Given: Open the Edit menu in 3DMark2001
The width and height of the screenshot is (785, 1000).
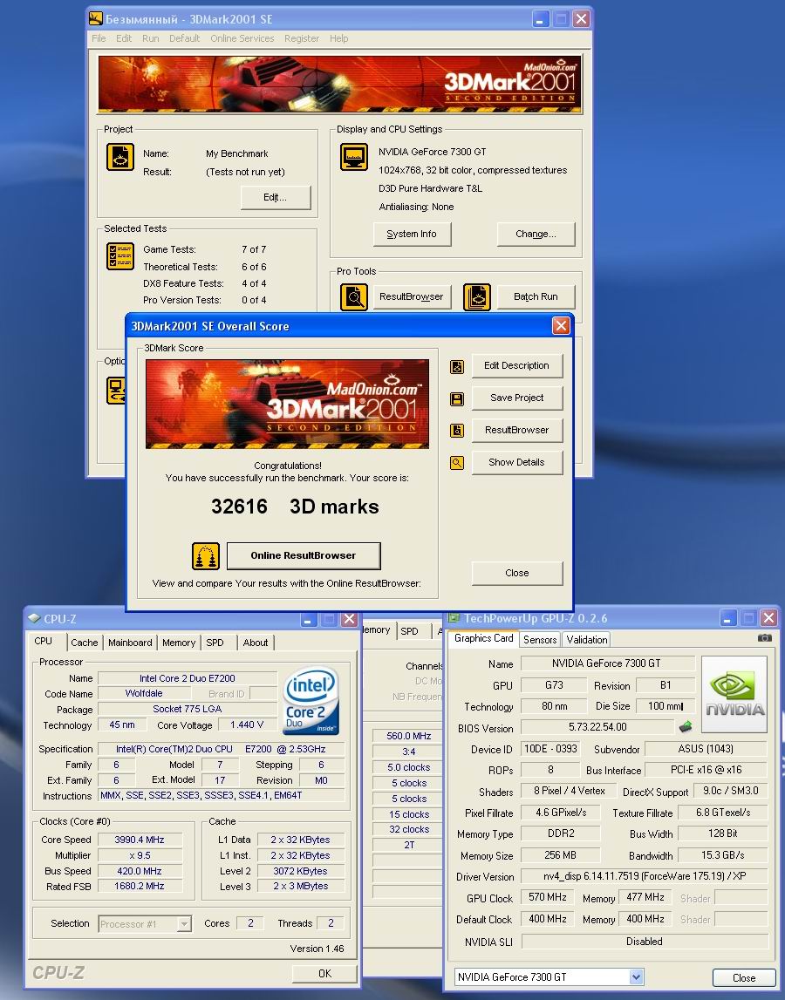Looking at the screenshot, I should 124,38.
